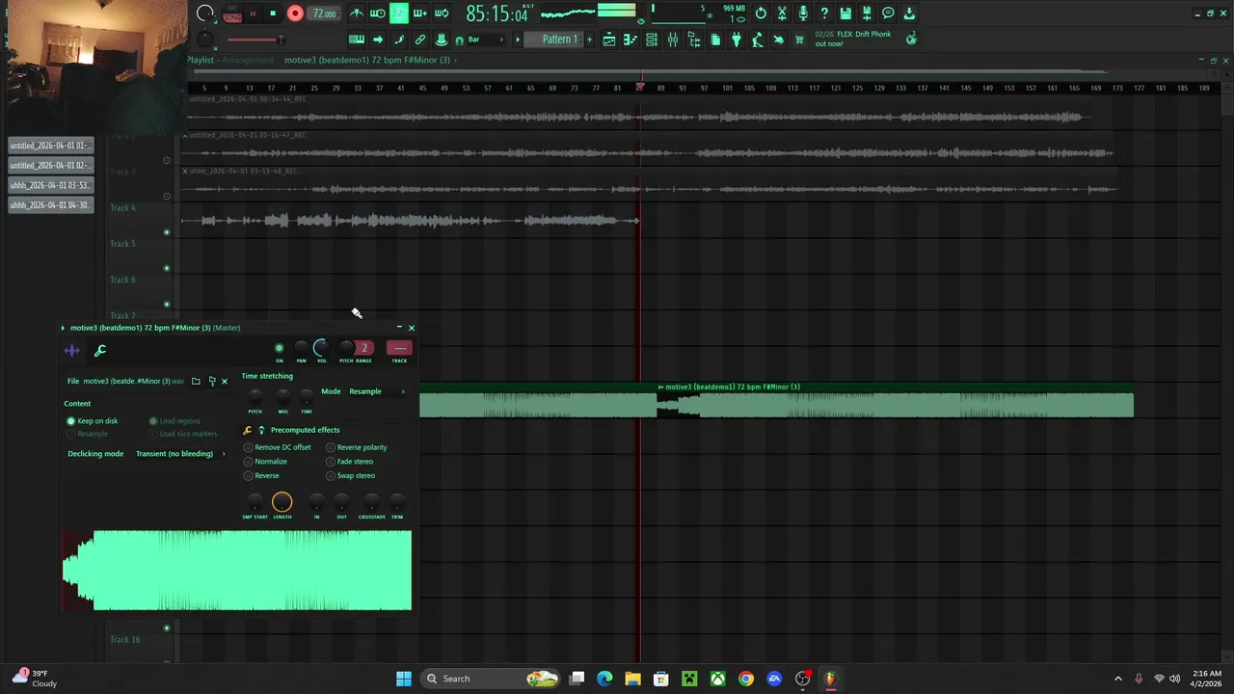1234x694 pixels.
Task: Open the Mixer view icon
Action: click(x=673, y=40)
